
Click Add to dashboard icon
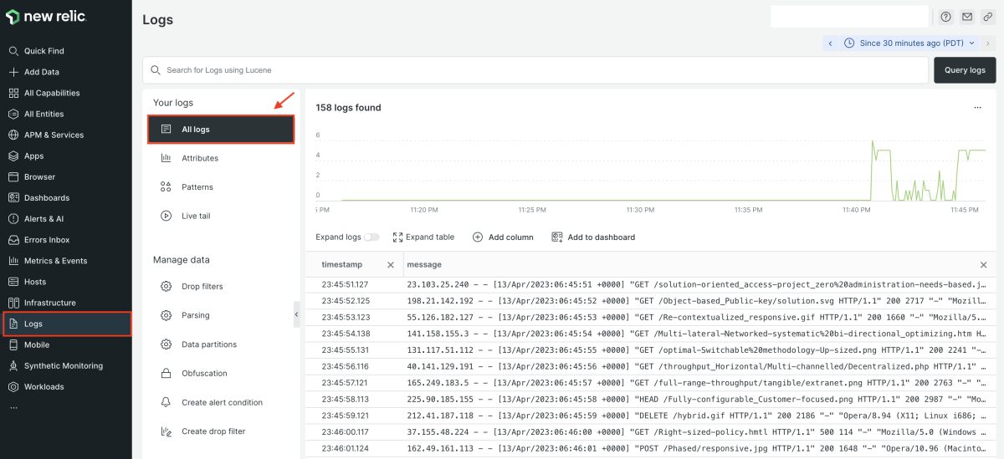click(x=557, y=237)
